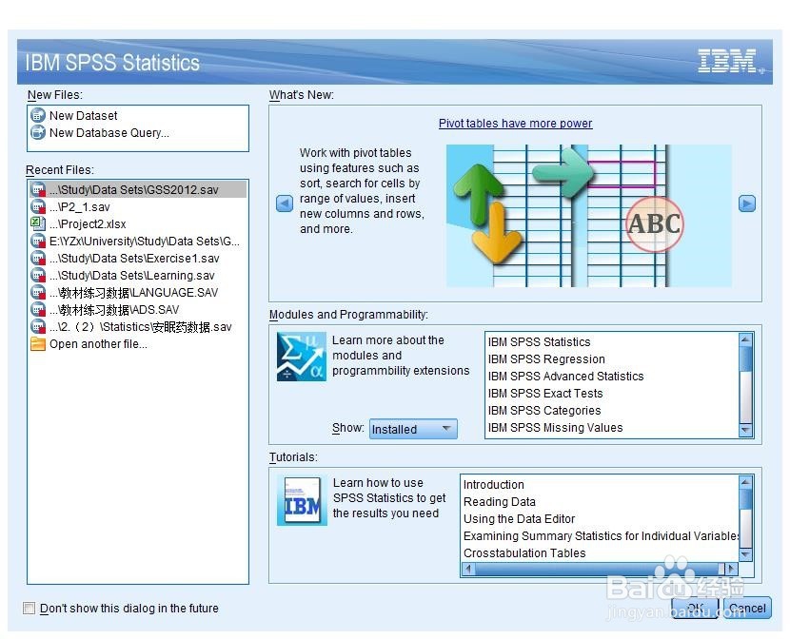
Task: Select IBM SPSS Missing Values module
Action: pyautogui.click(x=613, y=428)
